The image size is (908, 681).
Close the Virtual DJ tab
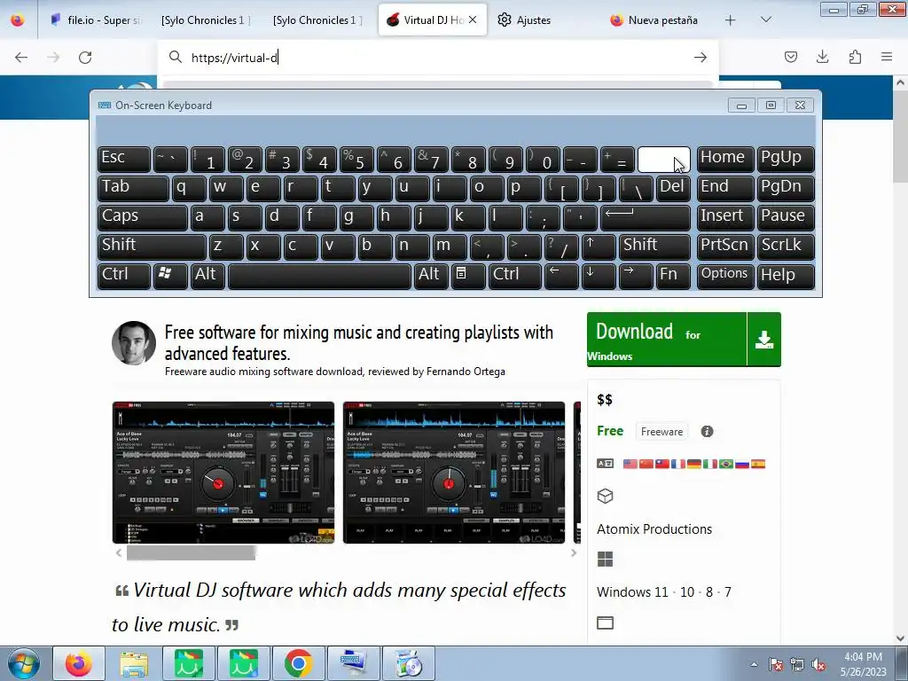[473, 20]
